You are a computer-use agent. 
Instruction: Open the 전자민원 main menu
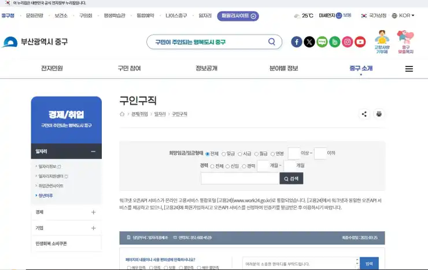[52, 68]
